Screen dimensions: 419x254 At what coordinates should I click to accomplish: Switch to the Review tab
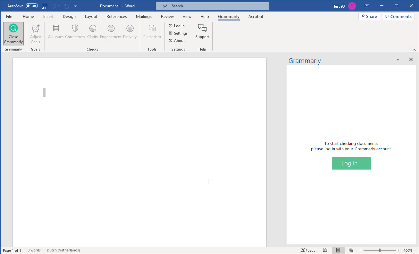167,17
